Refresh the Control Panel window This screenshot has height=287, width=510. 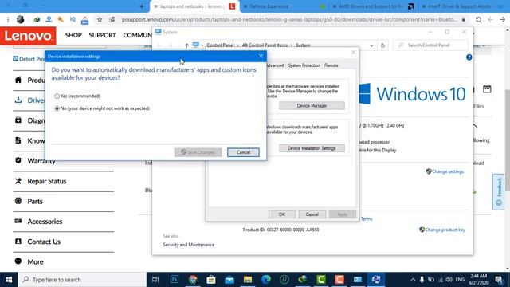pos(382,45)
